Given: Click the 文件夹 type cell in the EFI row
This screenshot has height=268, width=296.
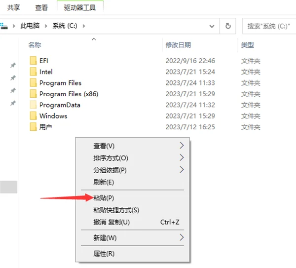Looking at the screenshot, I should [x=251, y=61].
